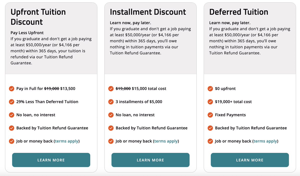
Task: Follow terms apply link in Deferred Tuition card
Action: 265,141
